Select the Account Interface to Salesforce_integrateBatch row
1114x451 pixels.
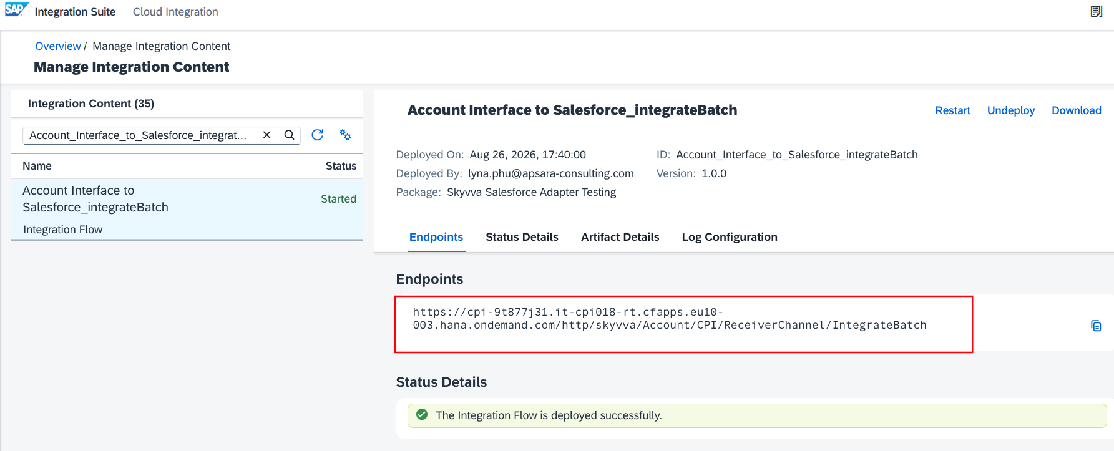click(x=187, y=210)
